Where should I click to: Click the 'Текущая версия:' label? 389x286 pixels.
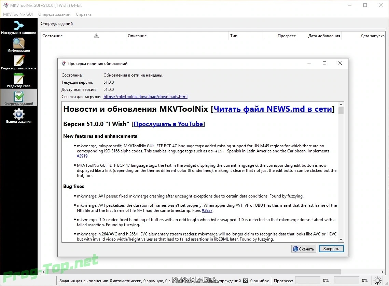click(x=77, y=82)
